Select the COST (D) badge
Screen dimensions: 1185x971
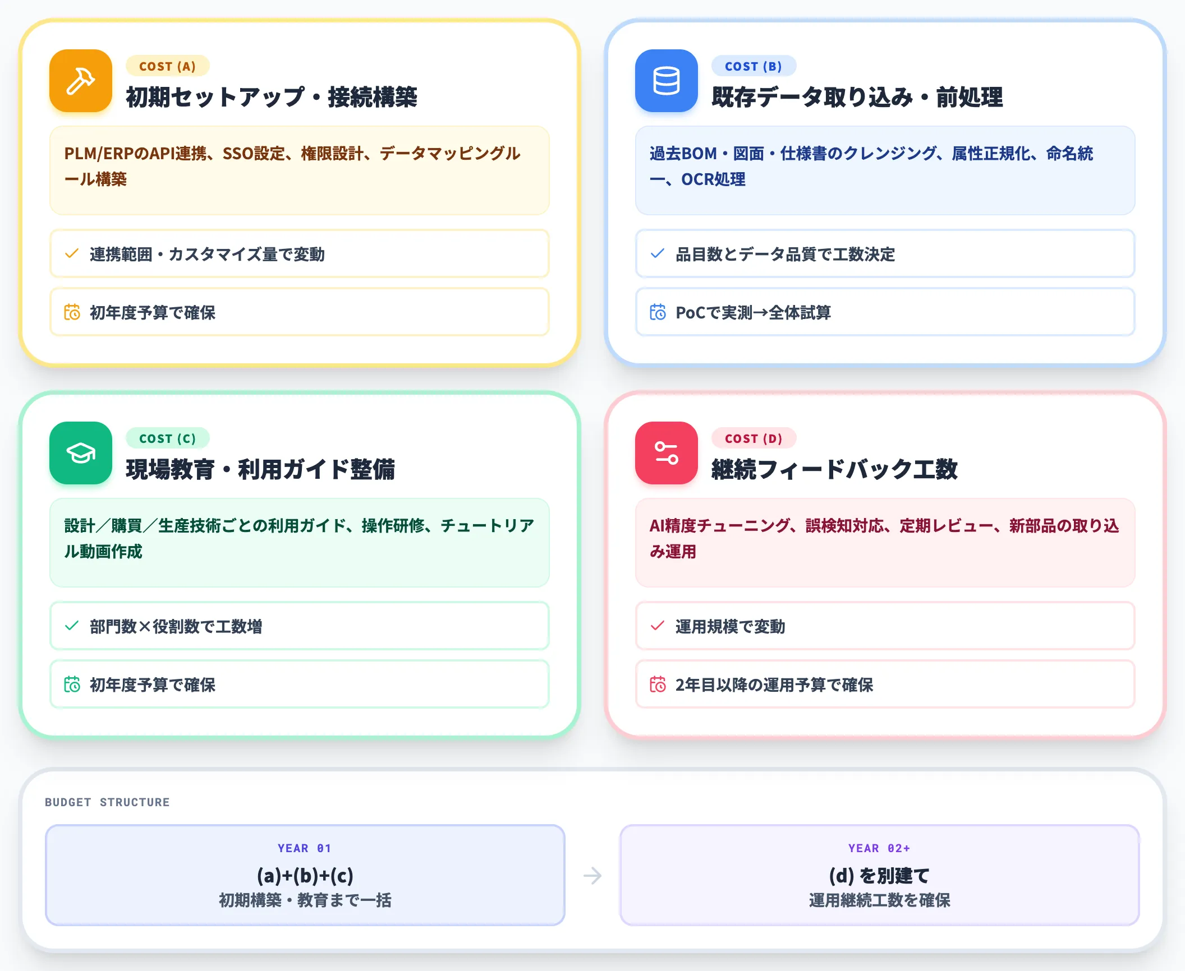click(754, 438)
